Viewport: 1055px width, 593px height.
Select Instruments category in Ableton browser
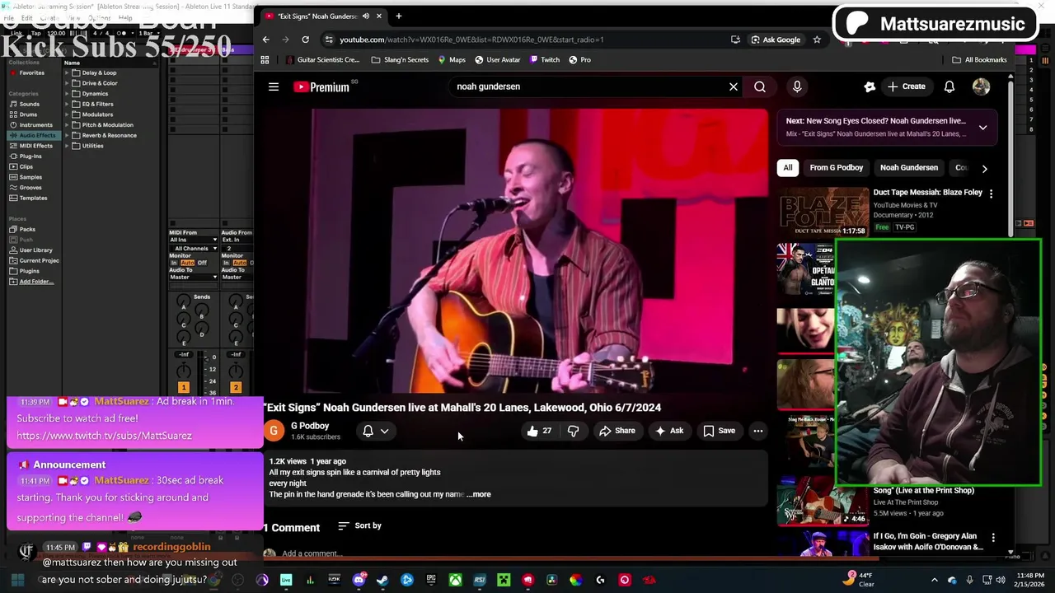(35, 125)
